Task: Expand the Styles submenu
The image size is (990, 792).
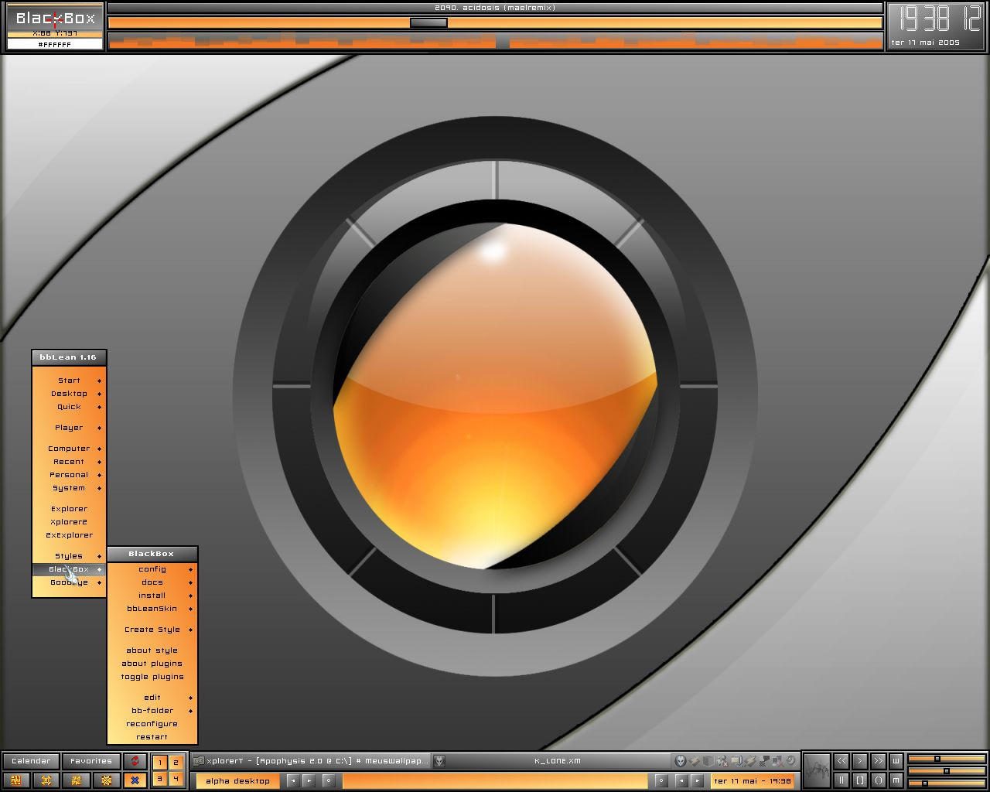Action: tap(69, 556)
